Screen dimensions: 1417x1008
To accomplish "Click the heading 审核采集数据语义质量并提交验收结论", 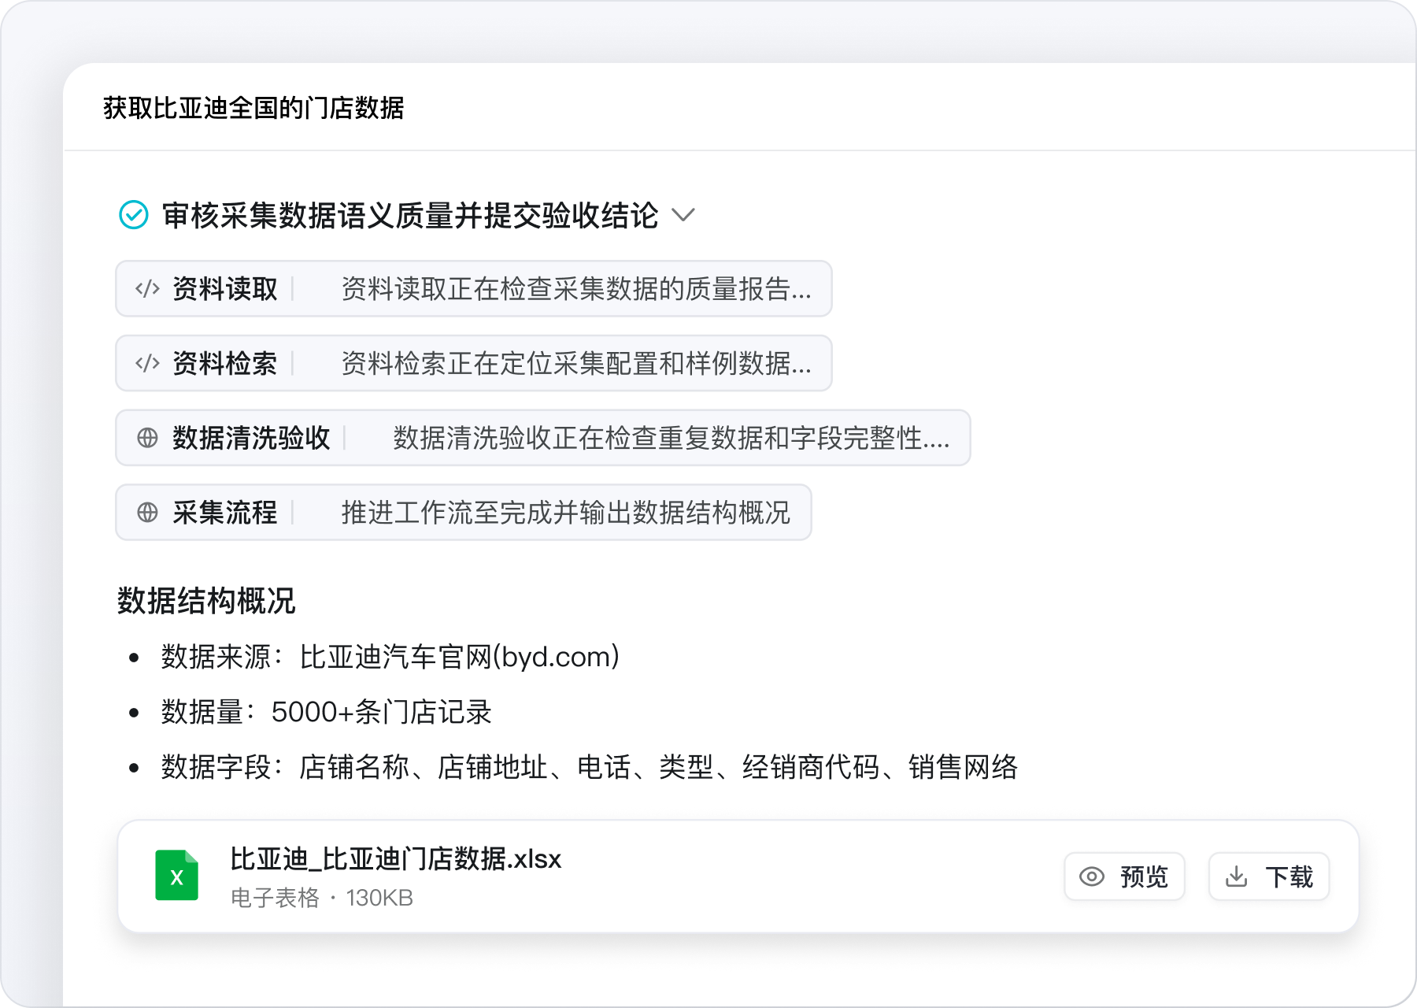I will click(x=410, y=215).
